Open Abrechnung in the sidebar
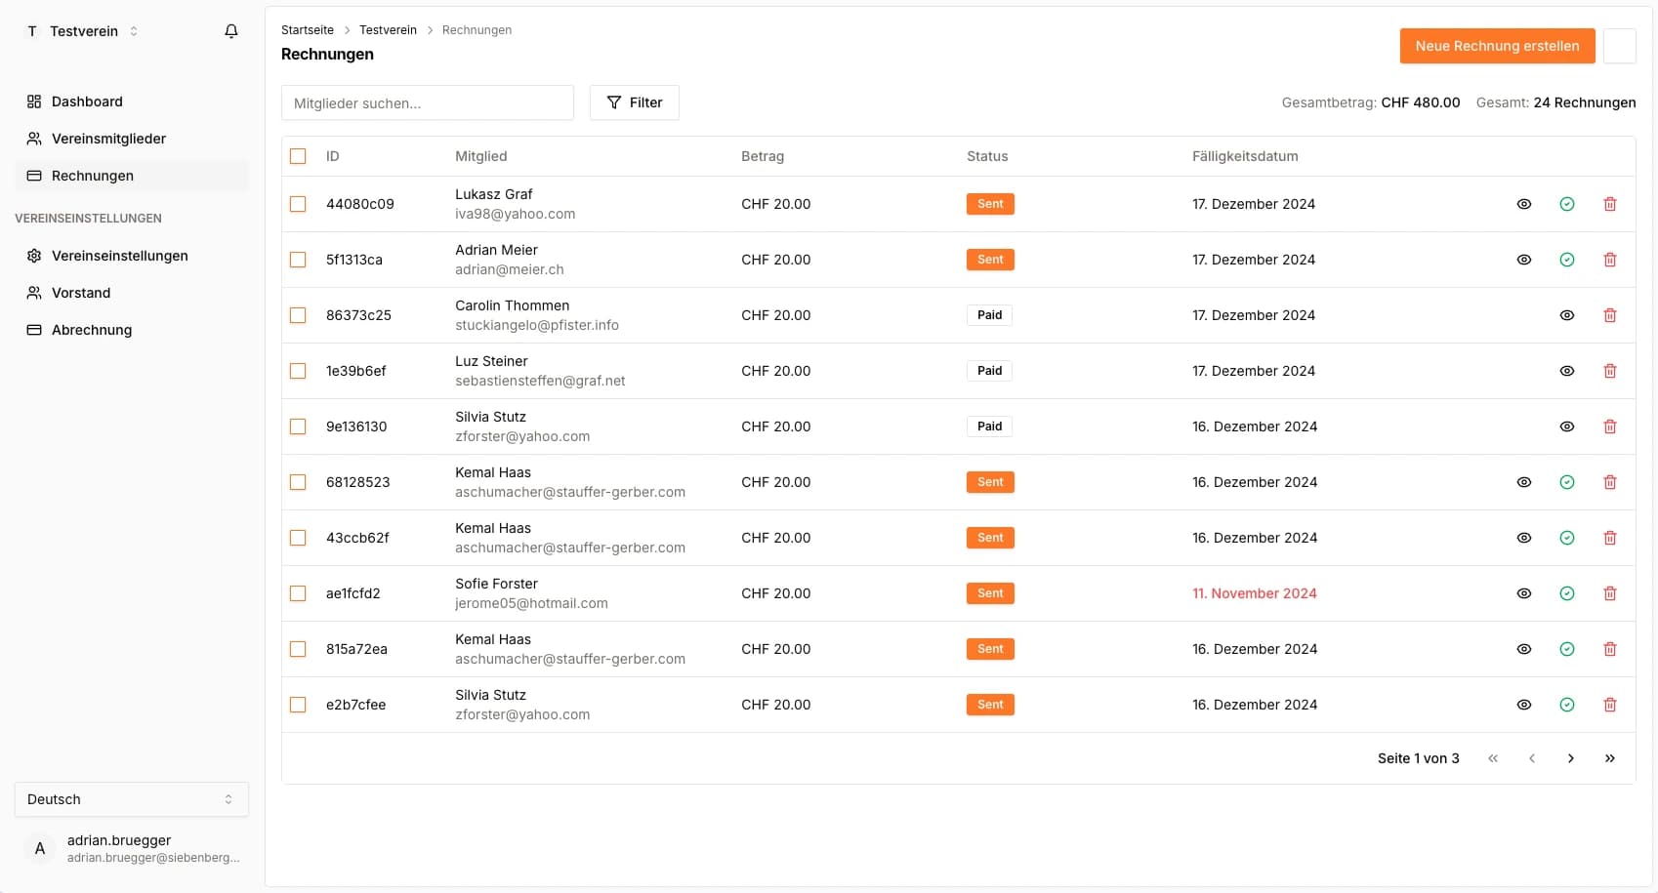This screenshot has width=1658, height=893. pyautogui.click(x=132, y=330)
